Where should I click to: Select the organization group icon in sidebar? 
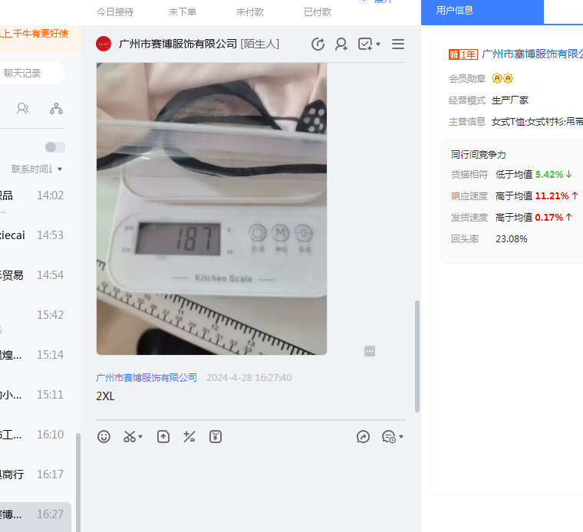pyautogui.click(x=56, y=109)
